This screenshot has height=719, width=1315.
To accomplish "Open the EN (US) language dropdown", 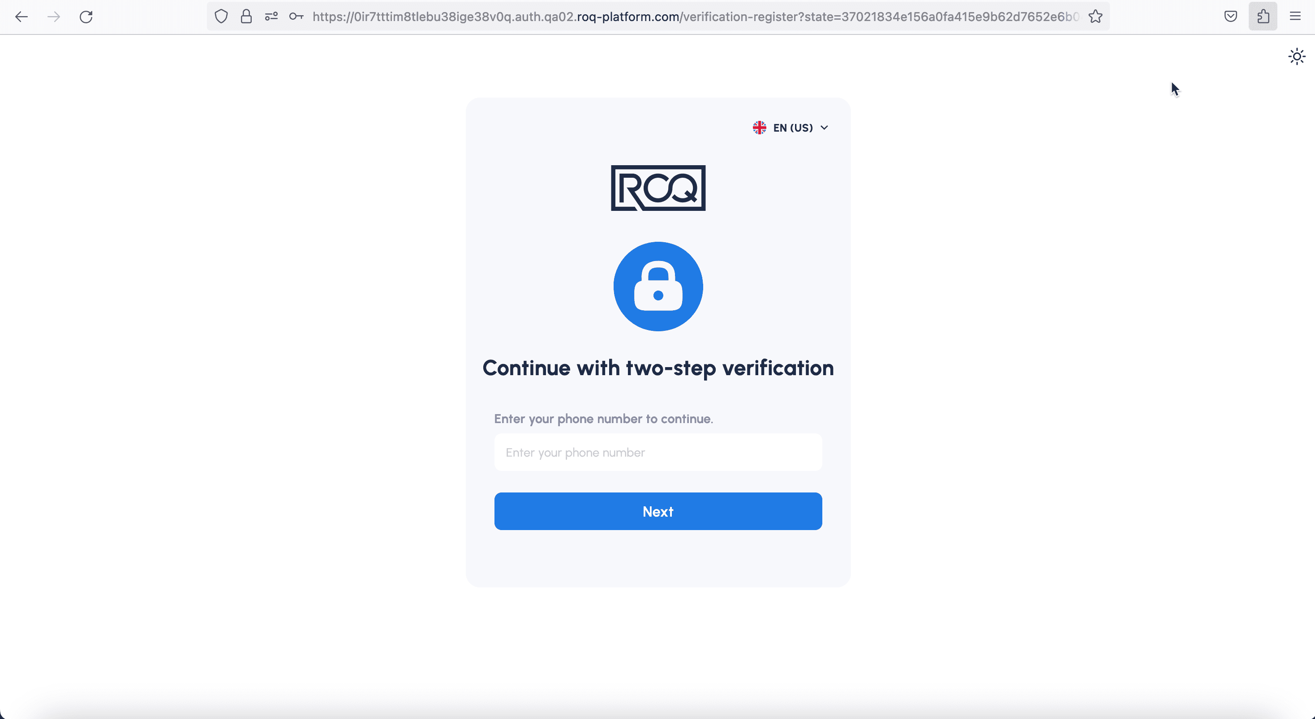I will tap(790, 128).
